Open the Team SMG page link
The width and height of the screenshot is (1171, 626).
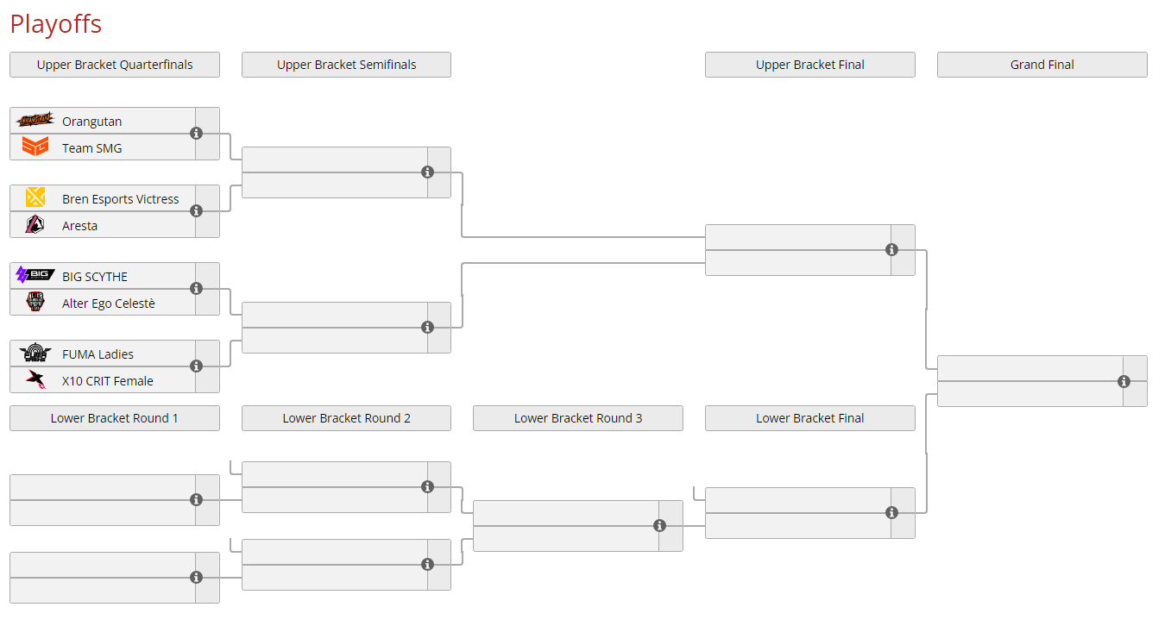pos(91,147)
